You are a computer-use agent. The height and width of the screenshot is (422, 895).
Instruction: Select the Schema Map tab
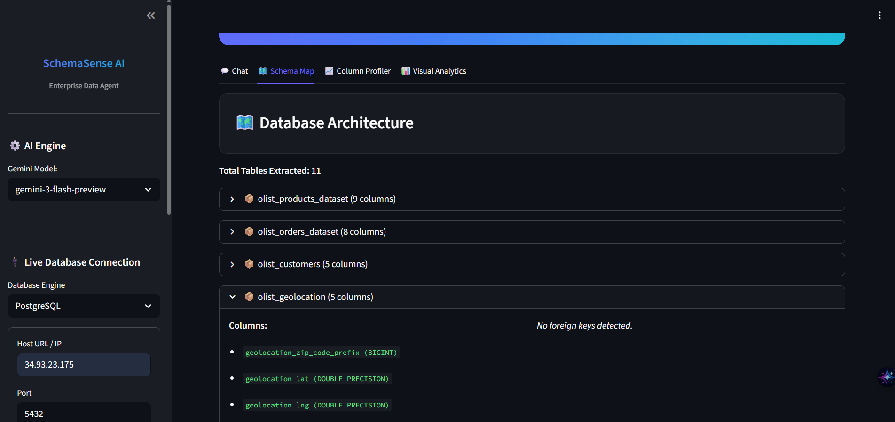click(286, 71)
